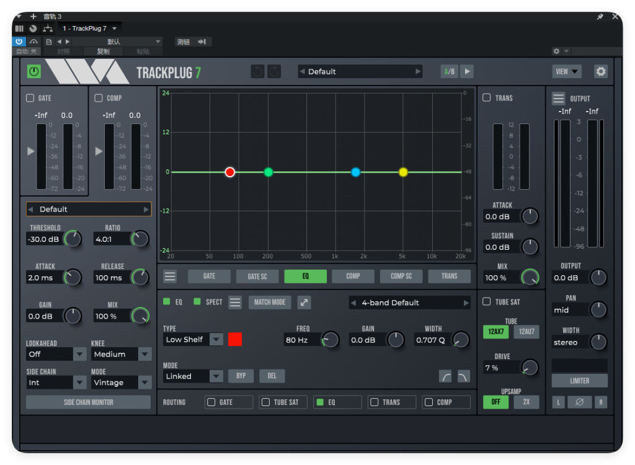Enable the TUBE SAT checkbox
Screen dimensions: 635x465
pos(487,301)
